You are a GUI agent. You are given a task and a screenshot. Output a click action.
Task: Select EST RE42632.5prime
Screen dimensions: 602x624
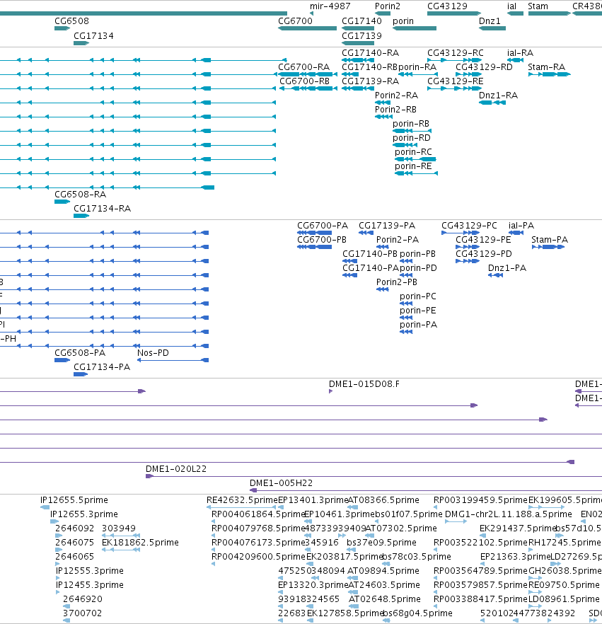click(x=241, y=507)
